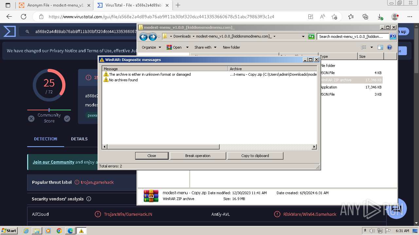The height and width of the screenshot is (235, 419).
Task: Click New folder in Explorer
Action: pos(231,47)
